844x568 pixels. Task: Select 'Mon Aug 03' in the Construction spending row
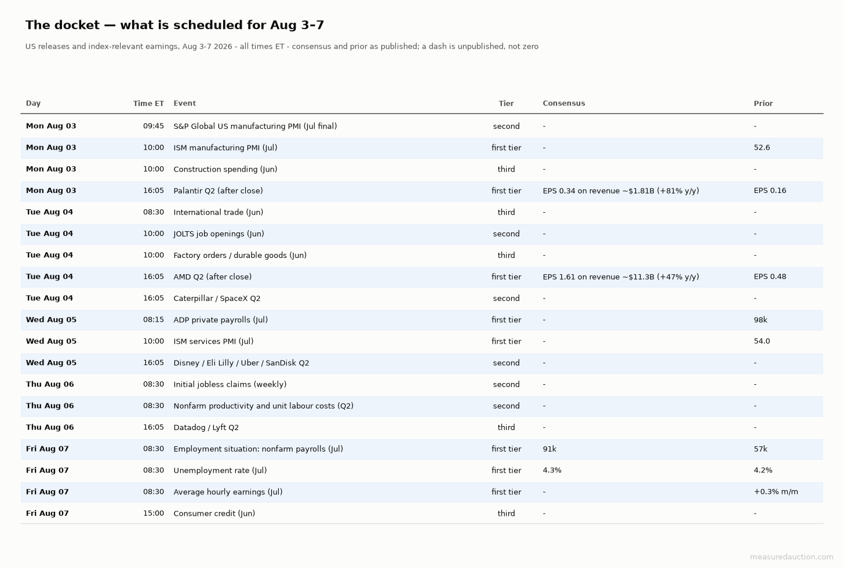(x=51, y=169)
